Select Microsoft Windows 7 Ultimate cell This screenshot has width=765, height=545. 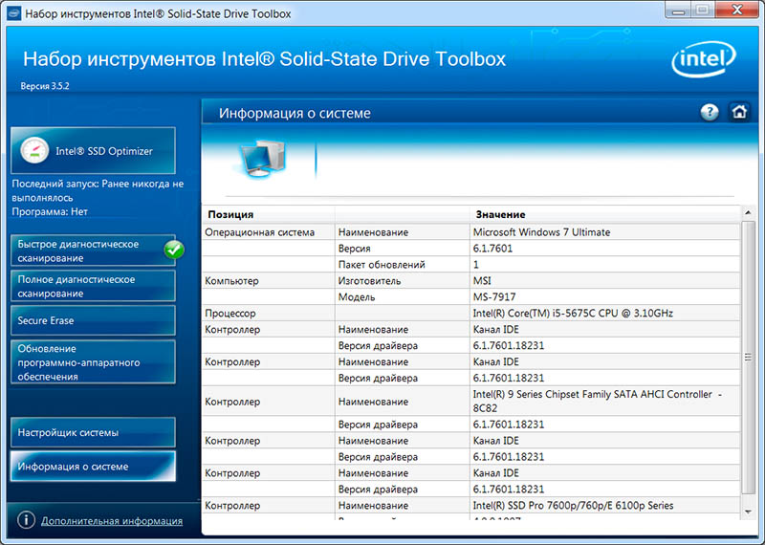[605, 232]
